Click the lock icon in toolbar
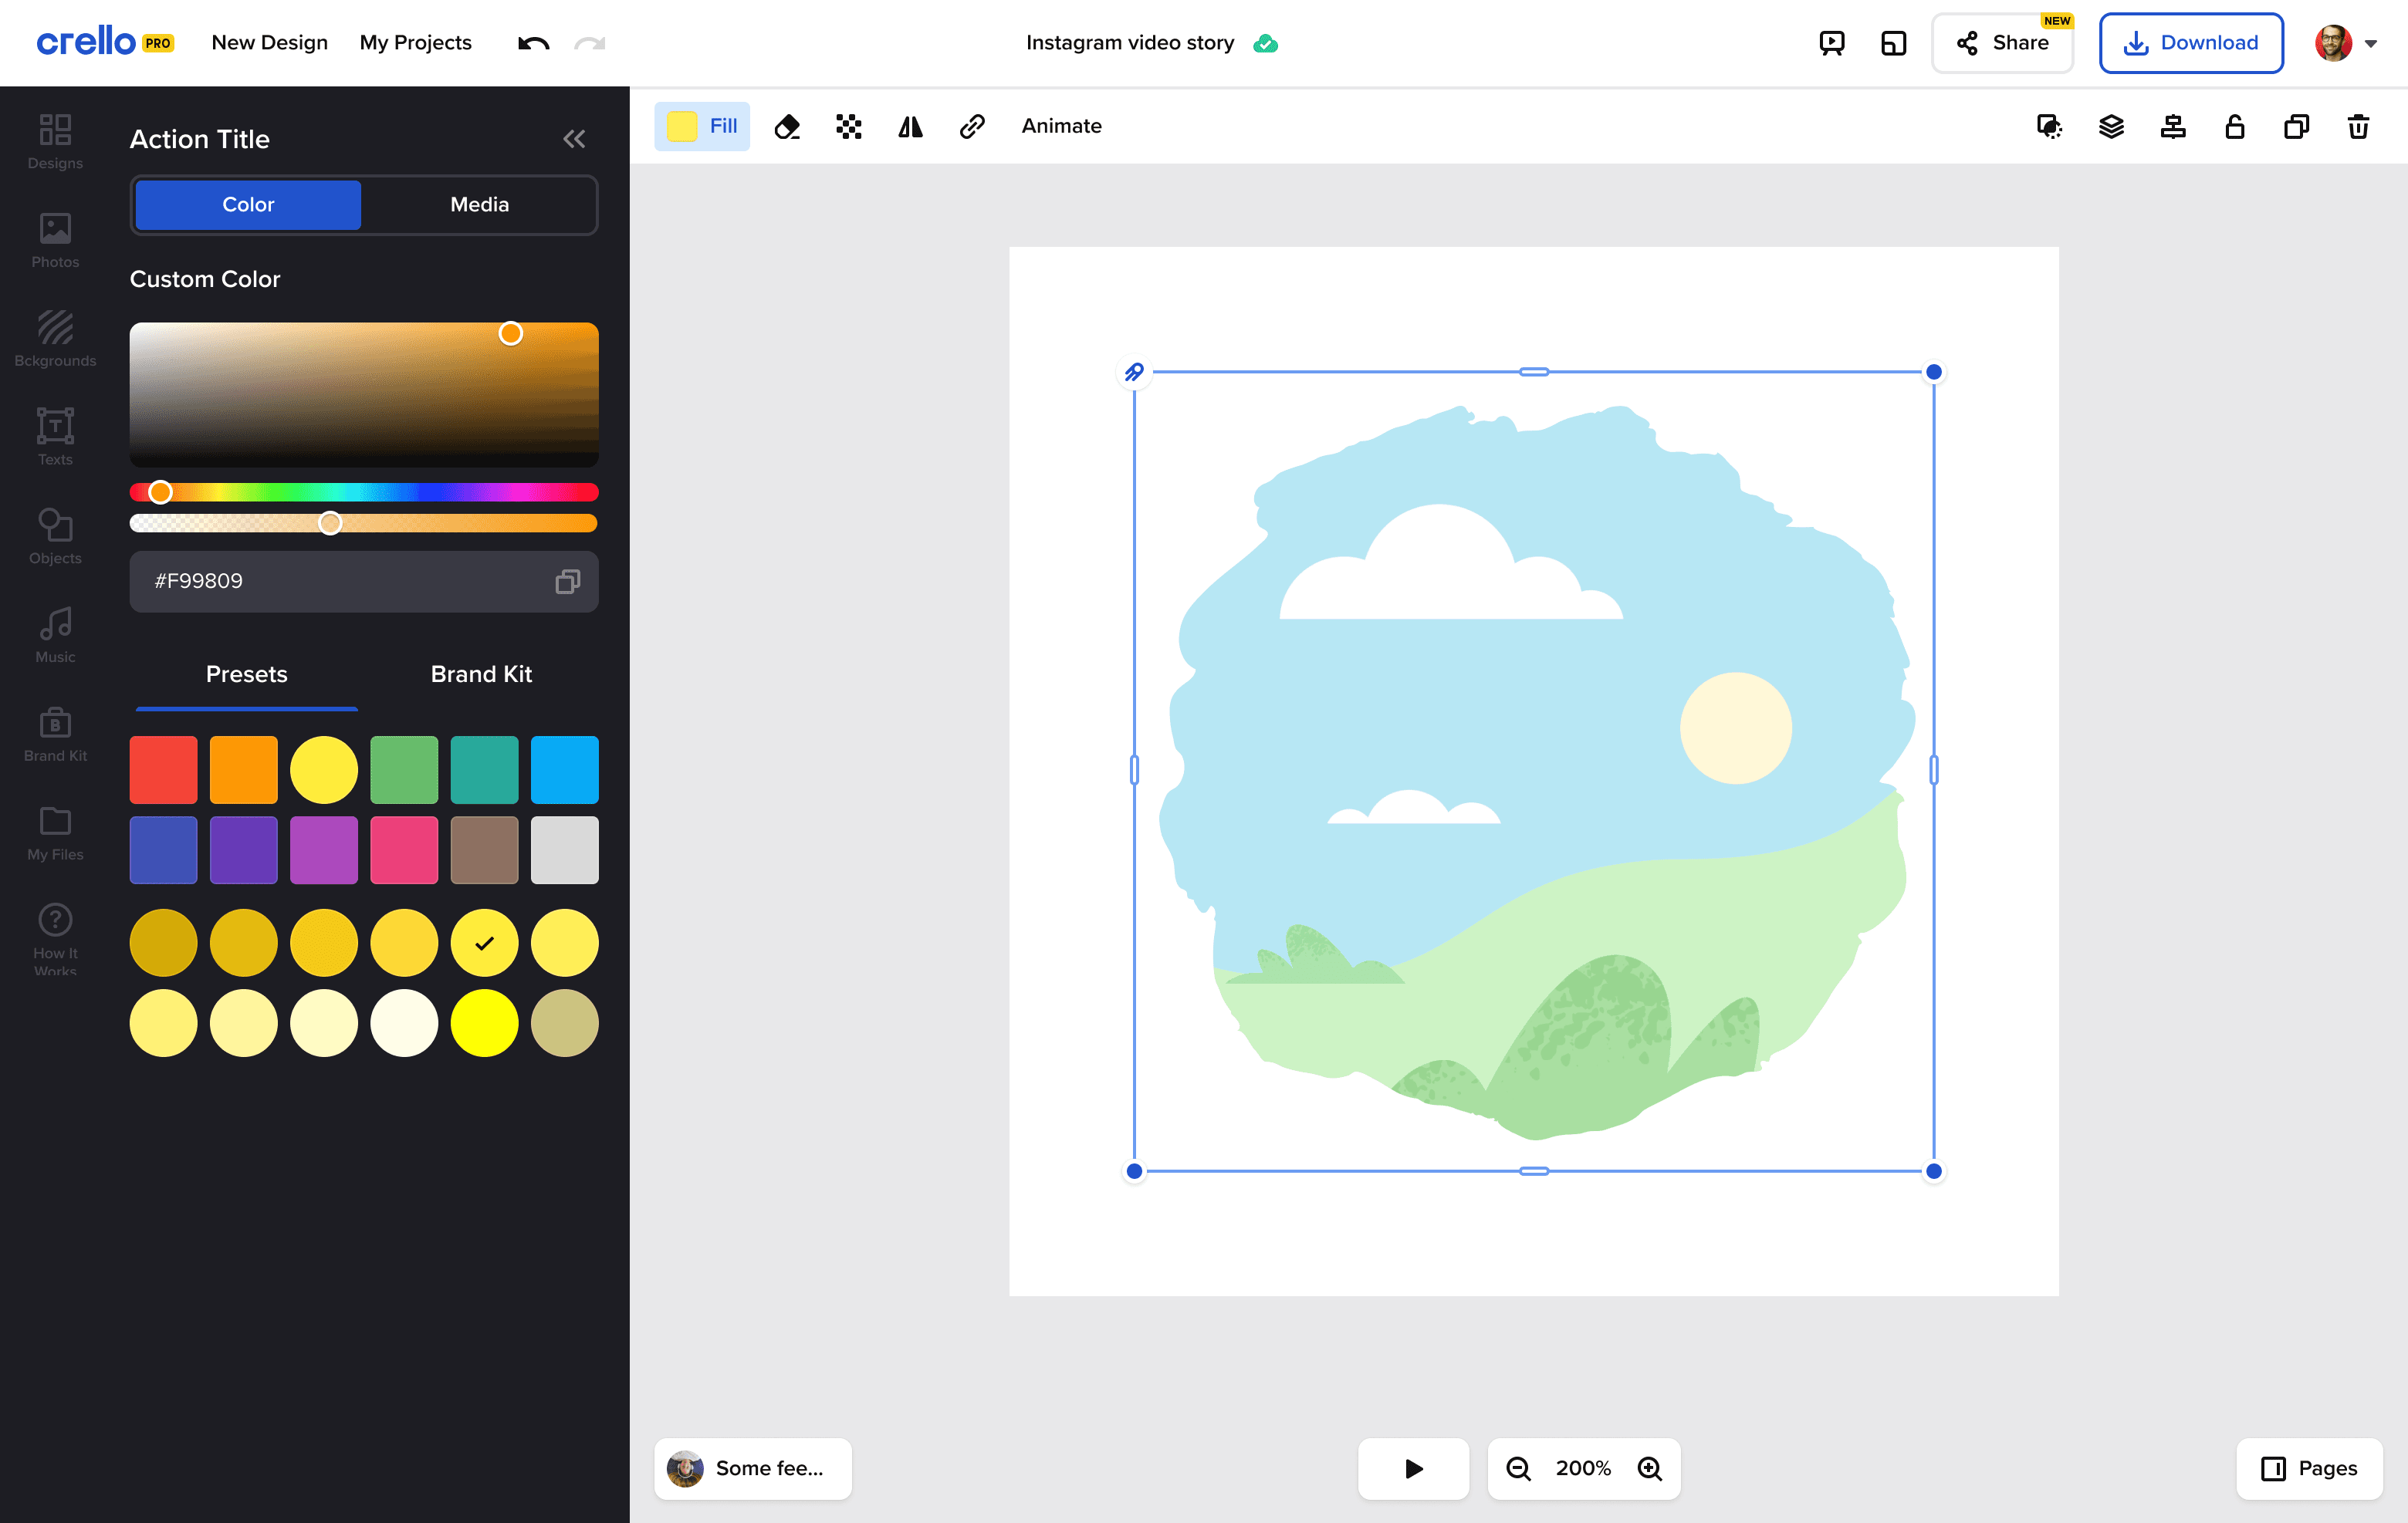 tap(2234, 127)
